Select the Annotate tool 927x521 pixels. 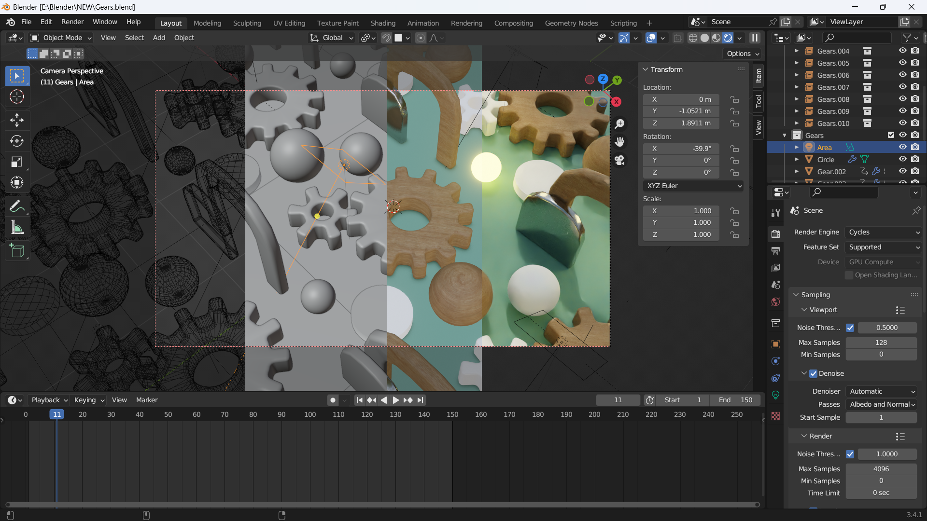click(17, 206)
